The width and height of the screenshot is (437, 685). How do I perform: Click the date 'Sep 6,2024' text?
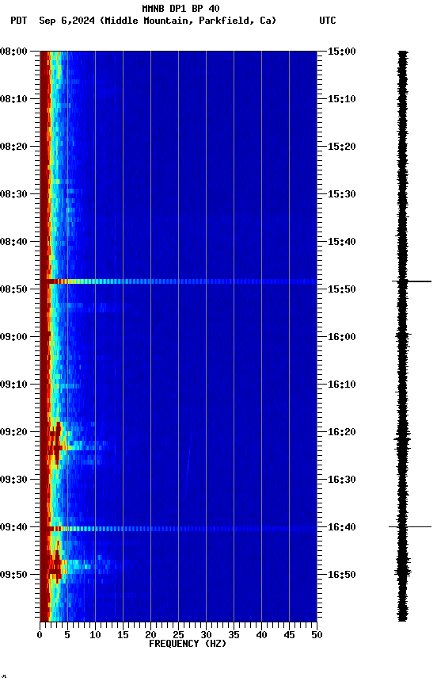point(66,21)
